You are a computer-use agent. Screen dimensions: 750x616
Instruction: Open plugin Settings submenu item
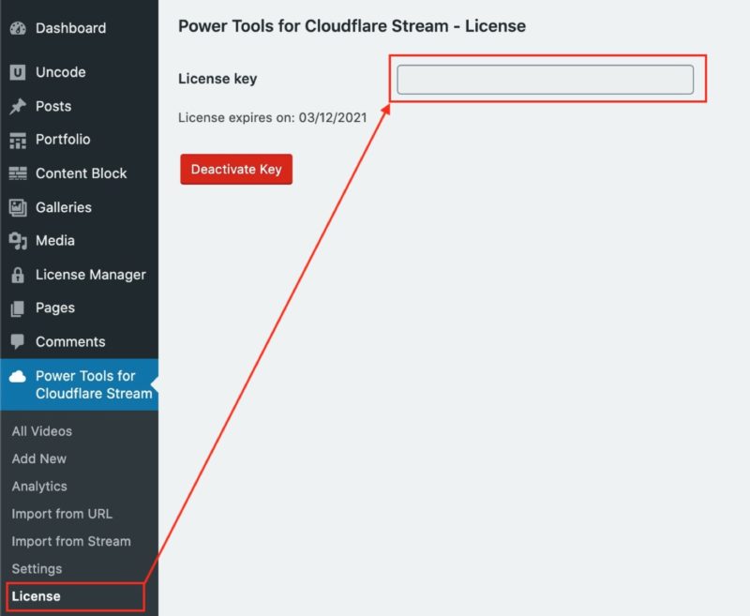[x=37, y=569]
